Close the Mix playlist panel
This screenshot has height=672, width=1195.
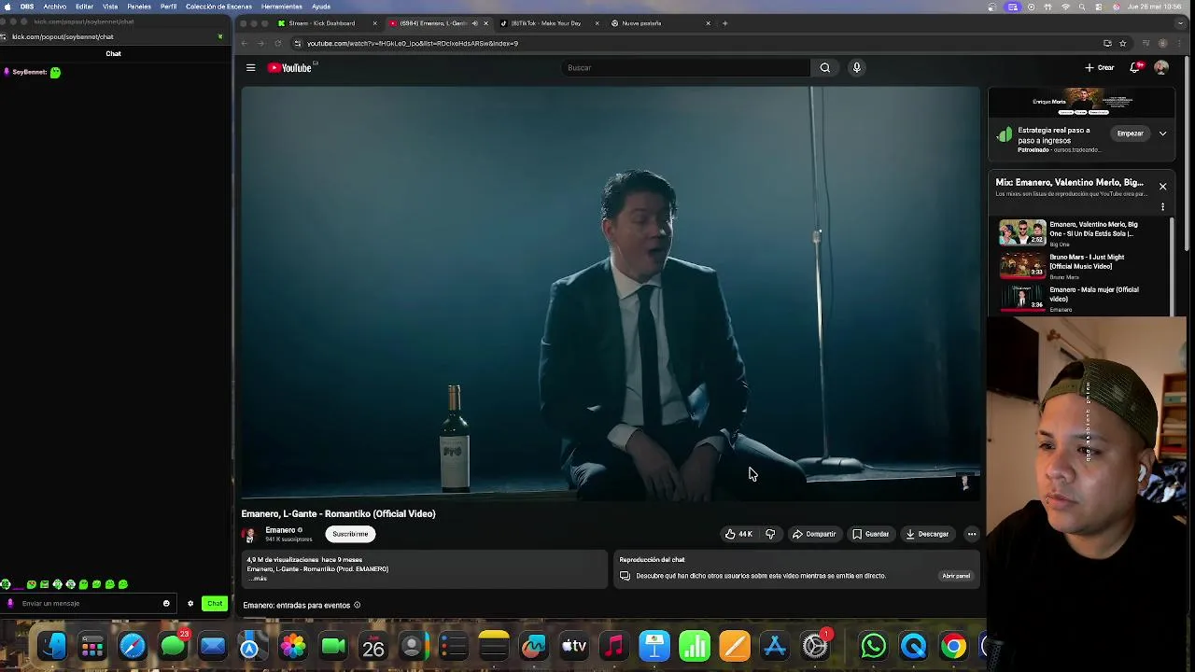click(x=1162, y=186)
